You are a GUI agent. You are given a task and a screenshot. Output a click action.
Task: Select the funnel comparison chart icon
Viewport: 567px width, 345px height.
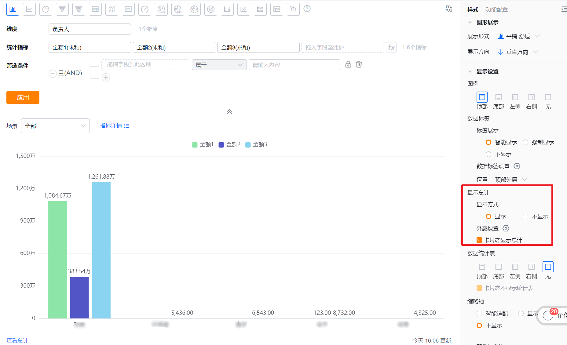point(79,9)
